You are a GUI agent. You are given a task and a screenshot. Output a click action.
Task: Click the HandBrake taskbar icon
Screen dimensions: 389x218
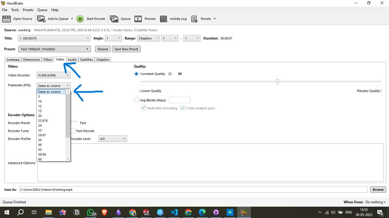tap(244, 212)
